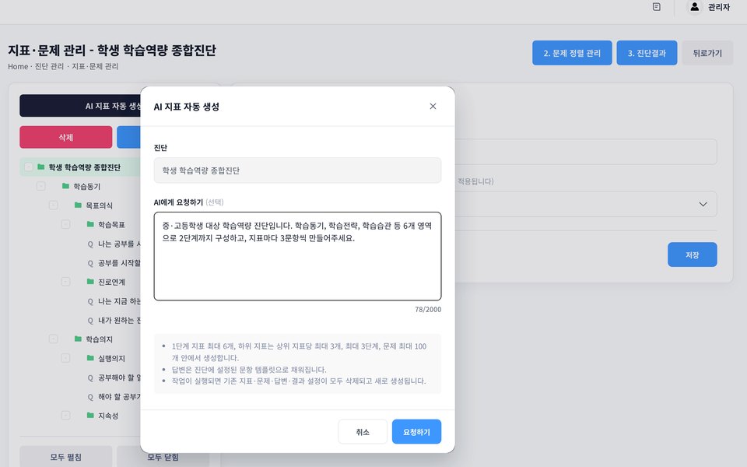Collapse the 실행의지 tree node
This screenshot has height=467, width=747.
pos(65,358)
